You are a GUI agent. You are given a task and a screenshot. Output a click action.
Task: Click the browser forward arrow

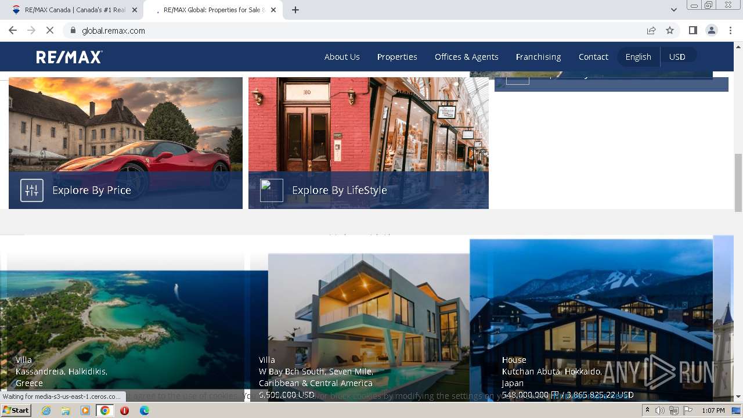[31, 30]
